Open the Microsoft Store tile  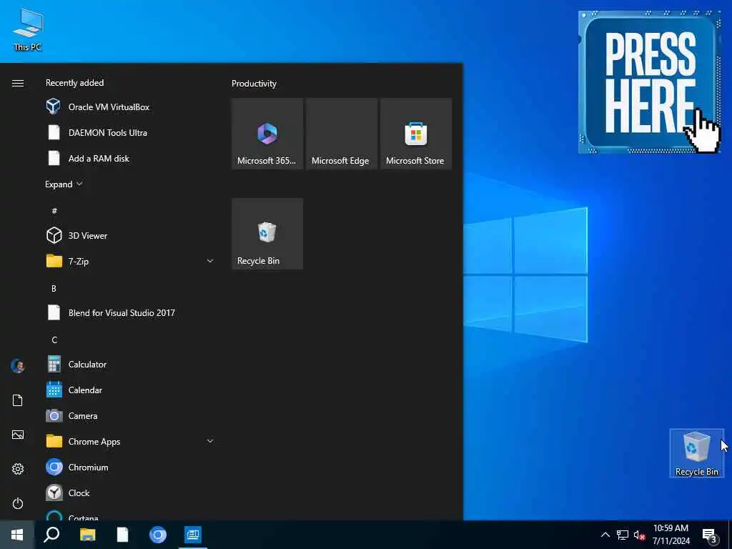tap(416, 134)
